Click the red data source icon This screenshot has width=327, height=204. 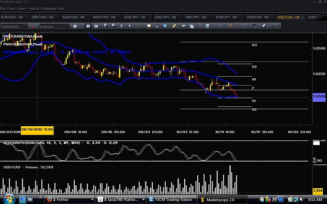pos(32,26)
